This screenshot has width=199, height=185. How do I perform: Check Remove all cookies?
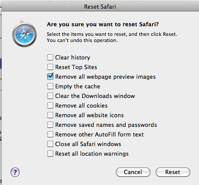click(50, 105)
